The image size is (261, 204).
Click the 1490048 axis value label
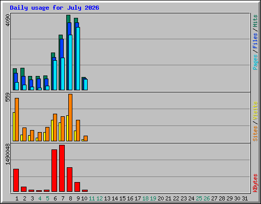pyautogui.click(x=8, y=154)
